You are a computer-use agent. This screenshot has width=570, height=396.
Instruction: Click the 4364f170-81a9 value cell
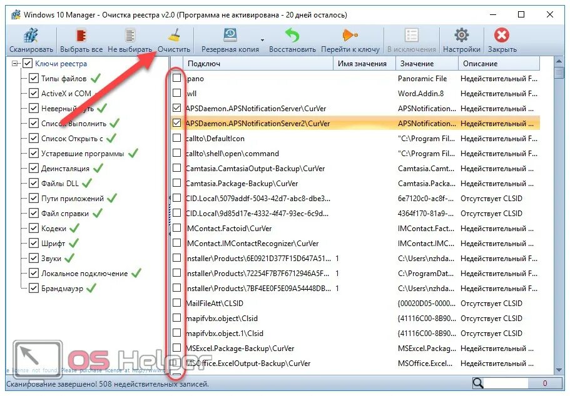pyautogui.click(x=425, y=214)
